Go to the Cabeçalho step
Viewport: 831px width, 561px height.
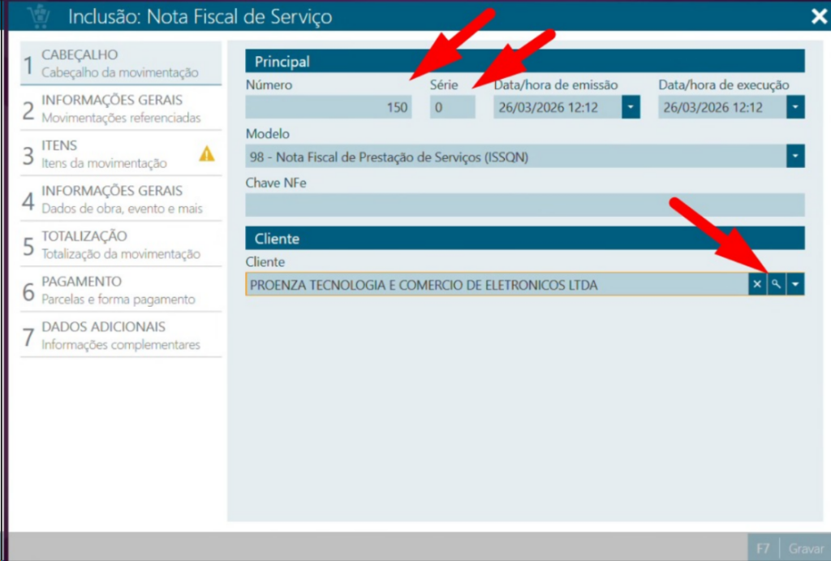click(120, 63)
